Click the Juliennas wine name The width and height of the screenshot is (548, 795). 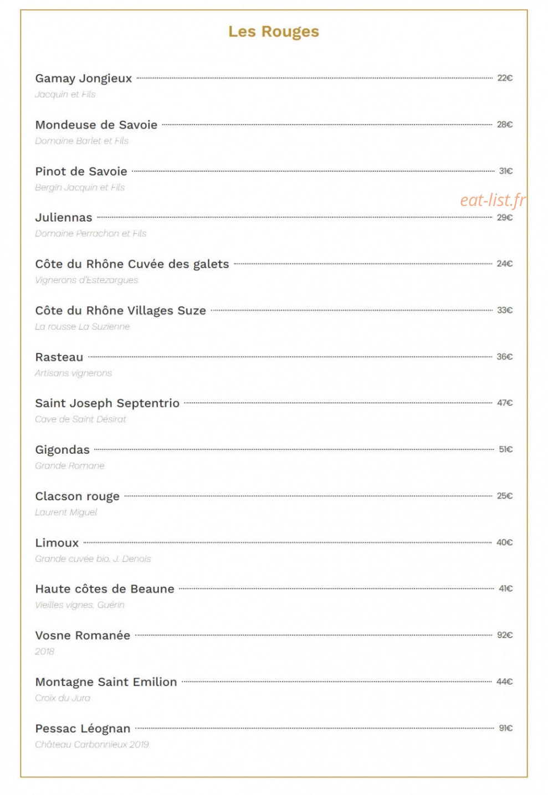64,218
